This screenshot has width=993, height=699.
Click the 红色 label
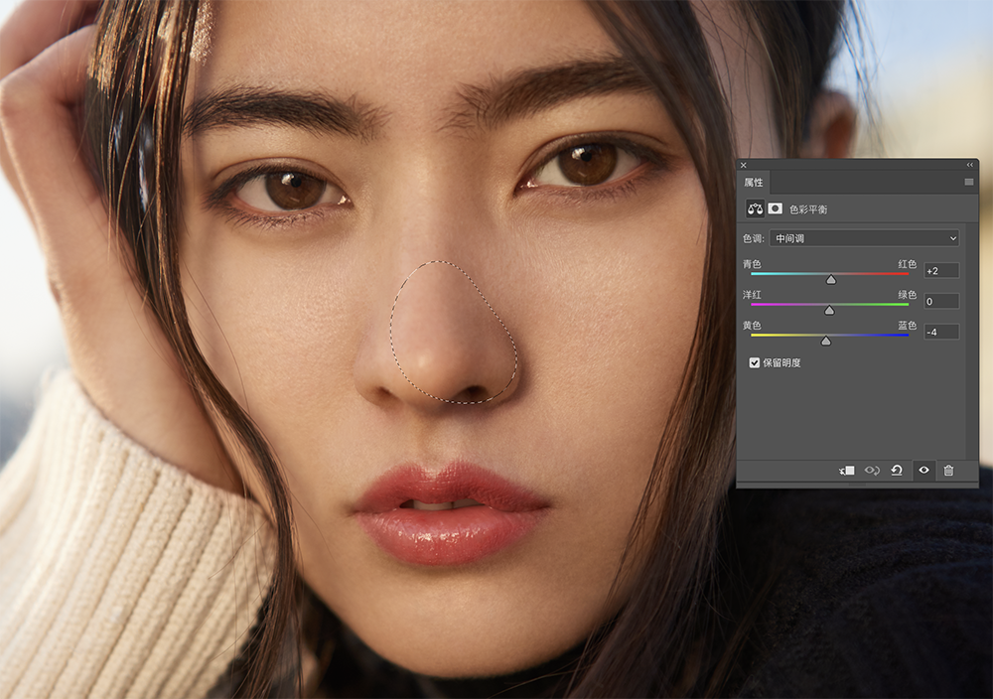pos(907,264)
